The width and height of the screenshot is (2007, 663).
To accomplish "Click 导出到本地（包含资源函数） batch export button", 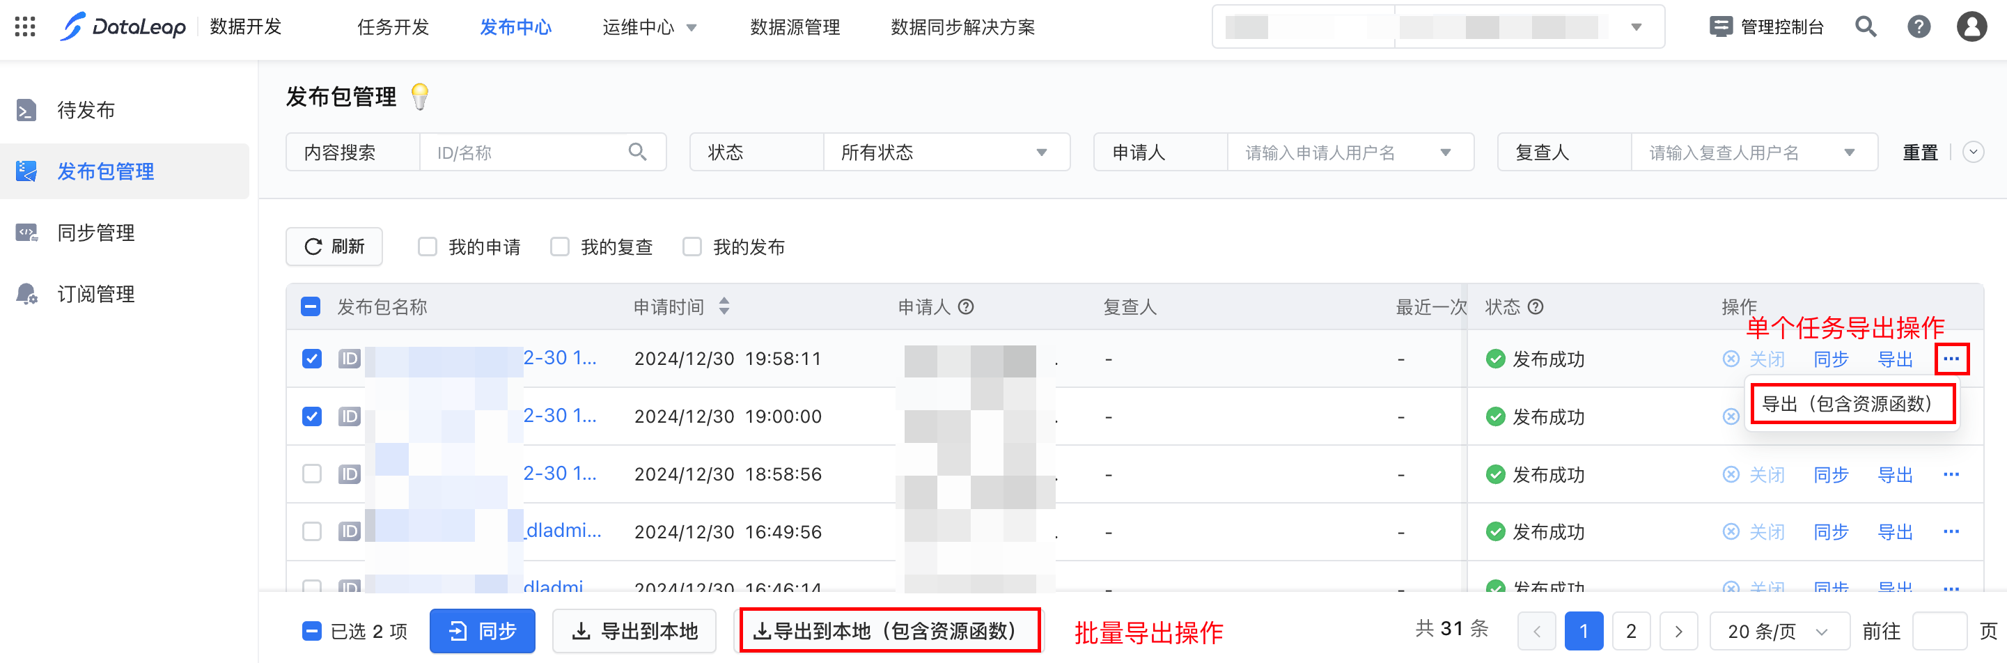I will click(889, 631).
